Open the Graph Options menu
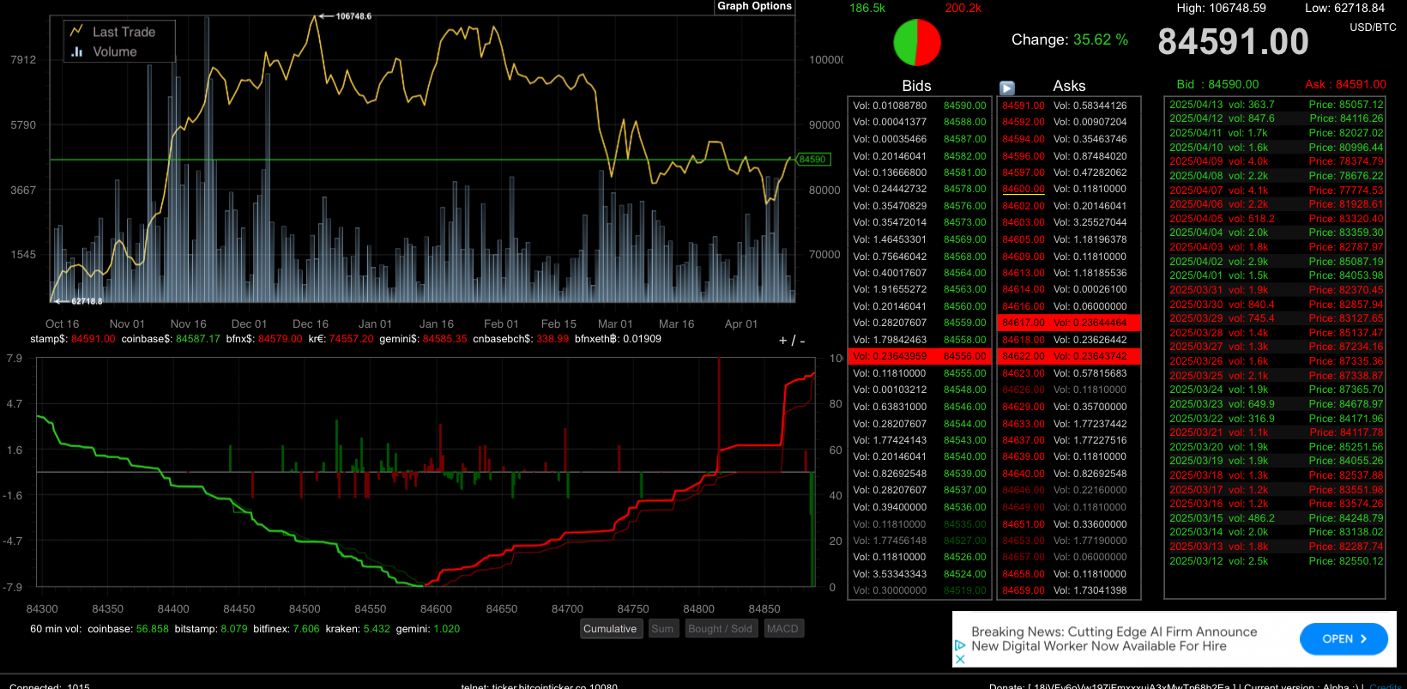Viewport: 1407px width, 689px height. [x=754, y=6]
